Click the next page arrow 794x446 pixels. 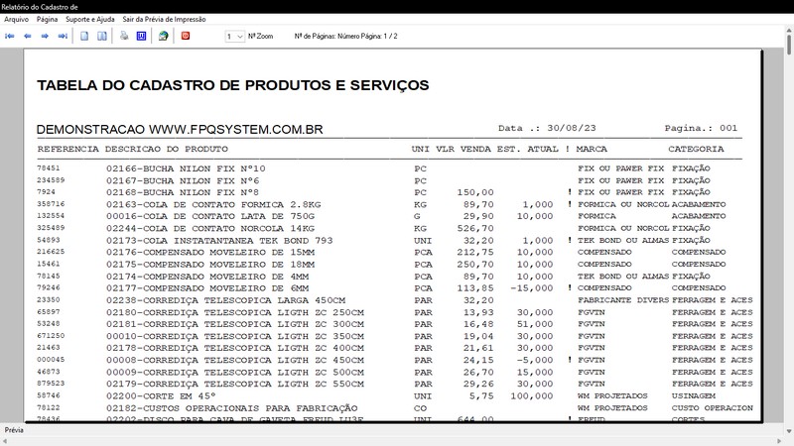[46, 36]
